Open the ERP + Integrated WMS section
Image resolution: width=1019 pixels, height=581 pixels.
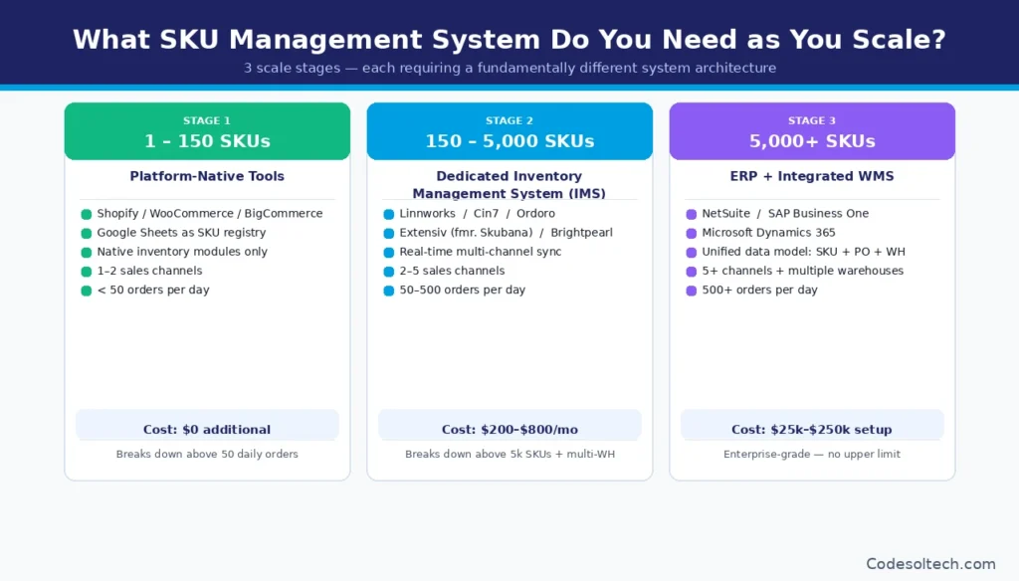[811, 176]
